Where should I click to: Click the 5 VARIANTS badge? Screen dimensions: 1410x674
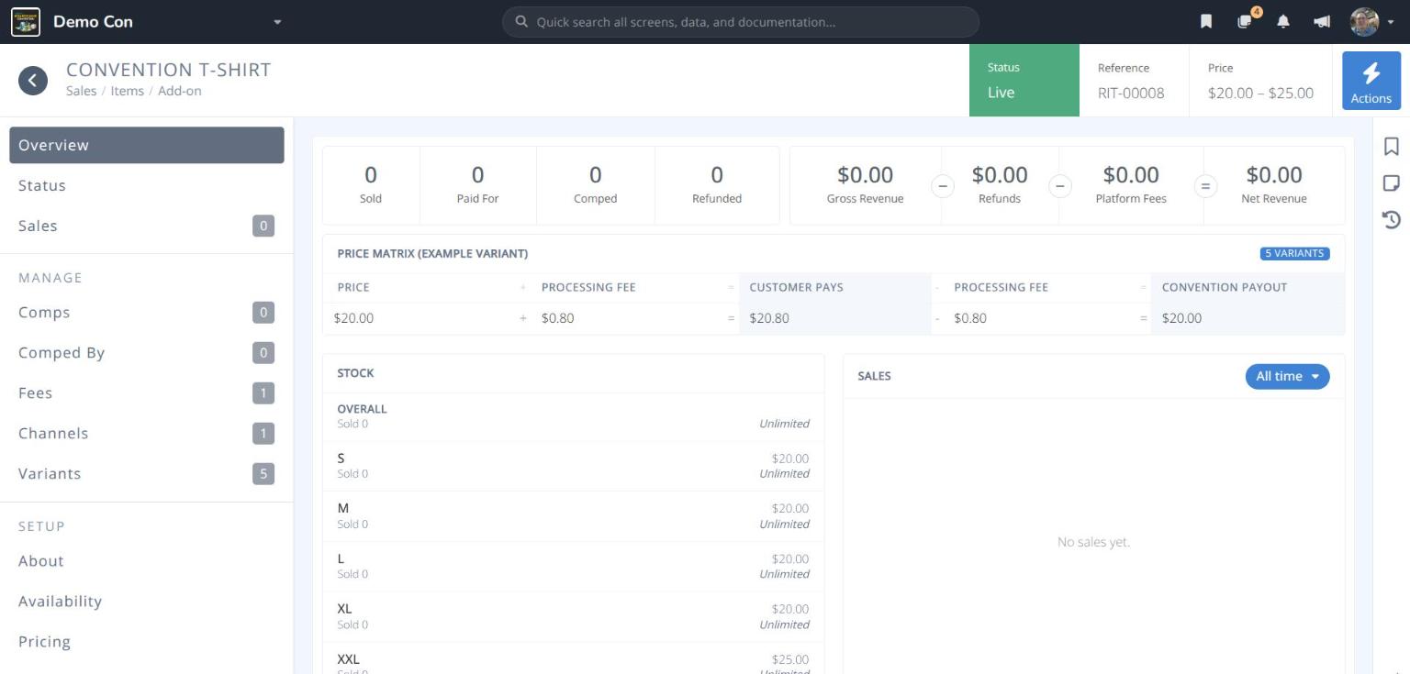[1294, 253]
